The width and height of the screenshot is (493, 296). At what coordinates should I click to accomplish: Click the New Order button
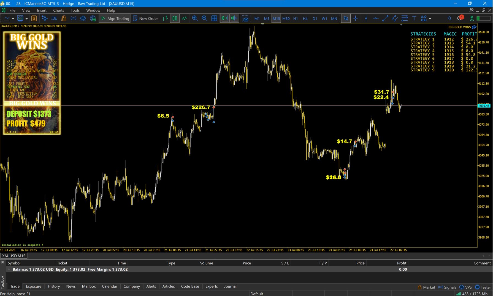click(x=146, y=18)
